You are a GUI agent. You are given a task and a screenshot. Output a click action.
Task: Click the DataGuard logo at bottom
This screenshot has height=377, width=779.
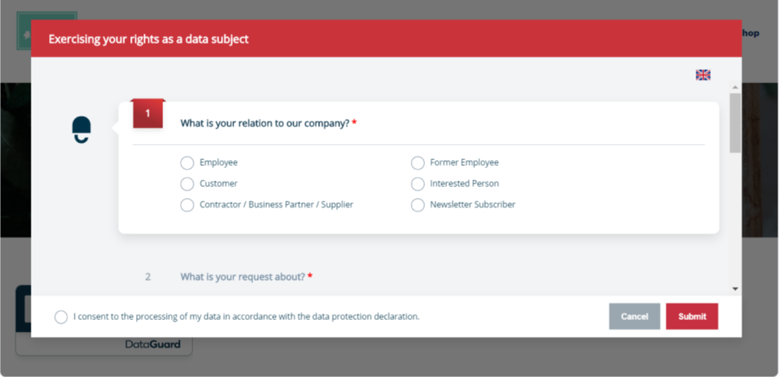153,344
